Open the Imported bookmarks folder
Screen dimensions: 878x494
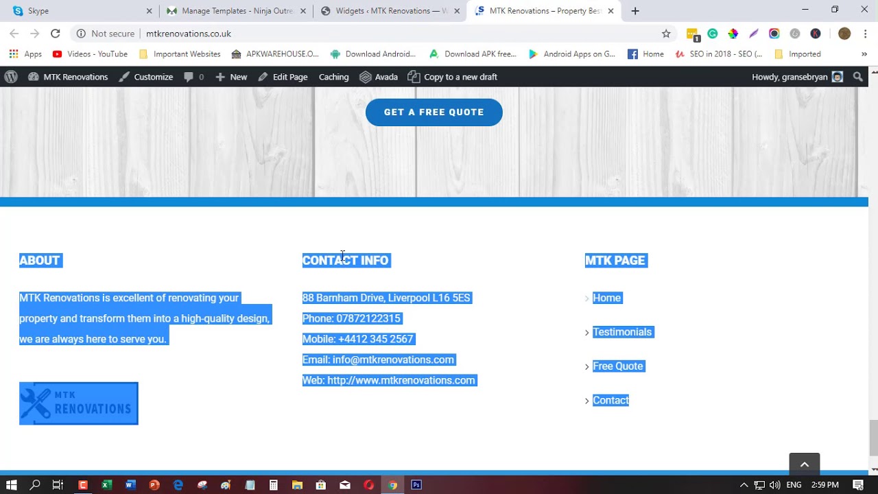[797, 54]
